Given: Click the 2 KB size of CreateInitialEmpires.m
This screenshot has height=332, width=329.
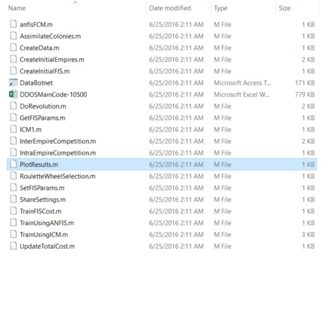Looking at the screenshot, I should click(x=308, y=59).
